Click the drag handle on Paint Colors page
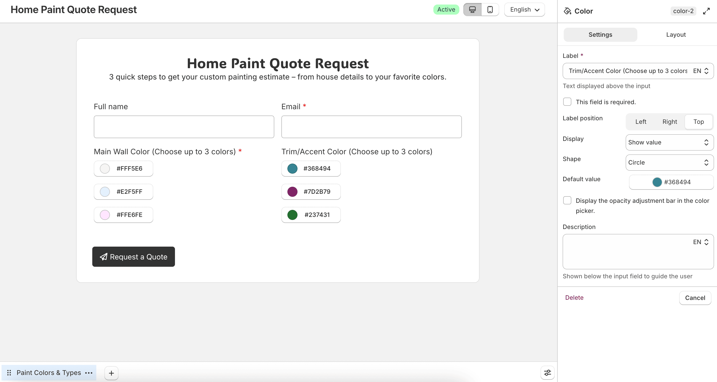 [9, 373]
